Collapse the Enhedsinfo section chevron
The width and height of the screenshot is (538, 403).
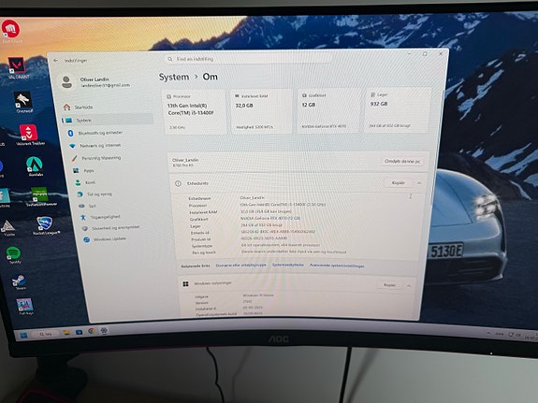(x=419, y=183)
